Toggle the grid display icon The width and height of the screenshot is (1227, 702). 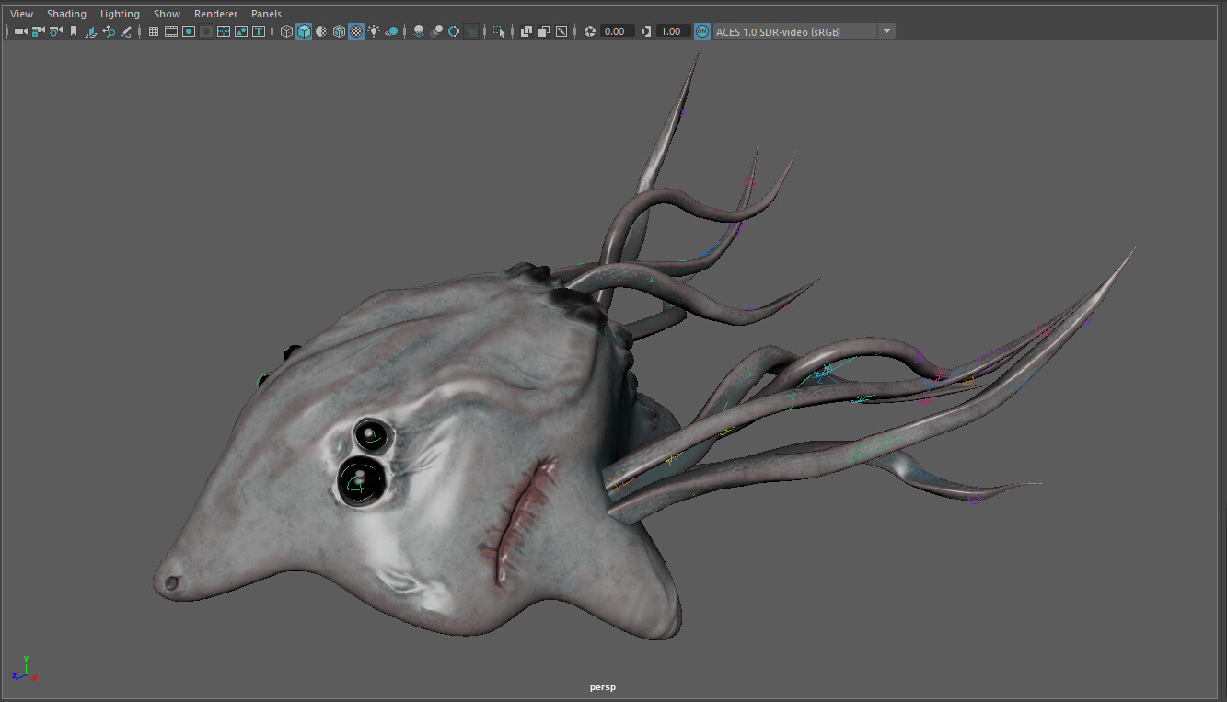(x=153, y=30)
